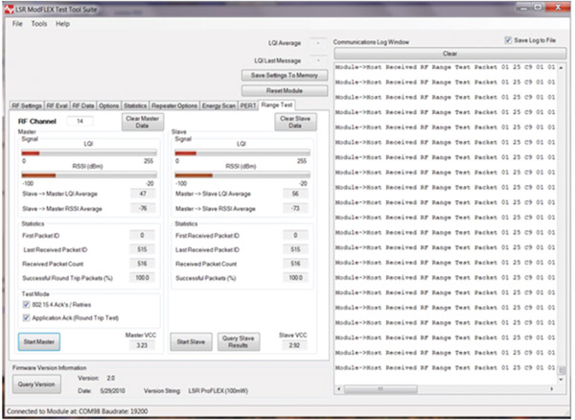
Task: Click the Master VCC value field
Action: point(142,345)
